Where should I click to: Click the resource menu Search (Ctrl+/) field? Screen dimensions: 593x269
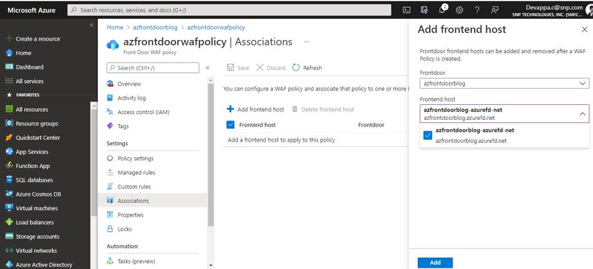[153, 68]
